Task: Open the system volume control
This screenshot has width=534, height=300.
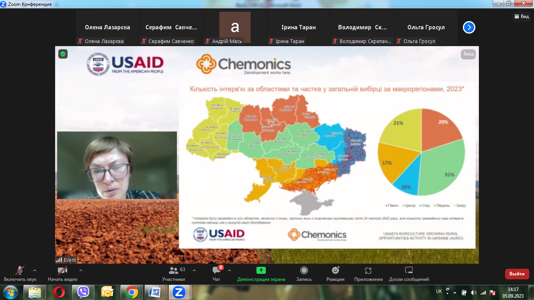Action: click(474, 293)
